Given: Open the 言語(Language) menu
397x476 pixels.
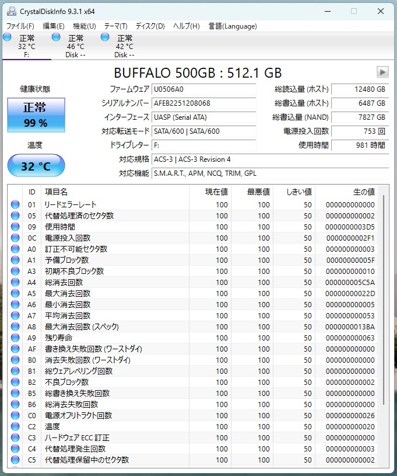Looking at the screenshot, I should pyautogui.click(x=233, y=26).
